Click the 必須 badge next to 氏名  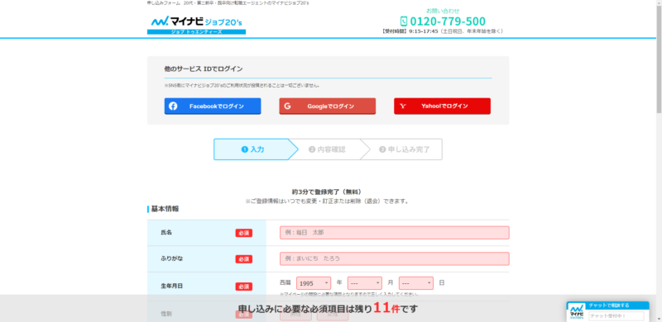click(x=243, y=233)
